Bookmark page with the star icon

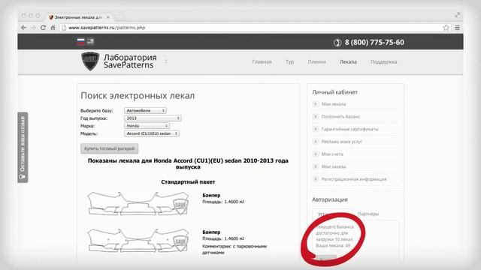446,28
